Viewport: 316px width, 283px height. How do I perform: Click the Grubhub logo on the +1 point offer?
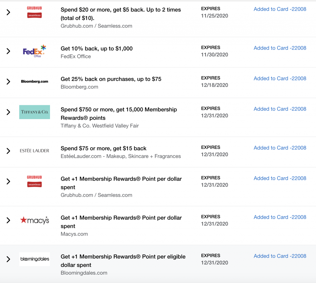click(x=34, y=181)
